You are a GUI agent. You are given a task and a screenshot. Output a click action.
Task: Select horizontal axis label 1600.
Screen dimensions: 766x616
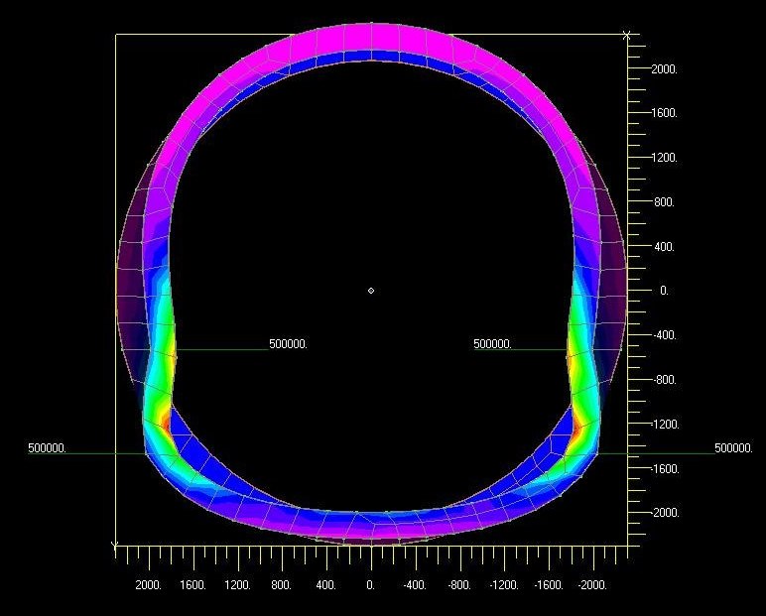pyautogui.click(x=192, y=584)
